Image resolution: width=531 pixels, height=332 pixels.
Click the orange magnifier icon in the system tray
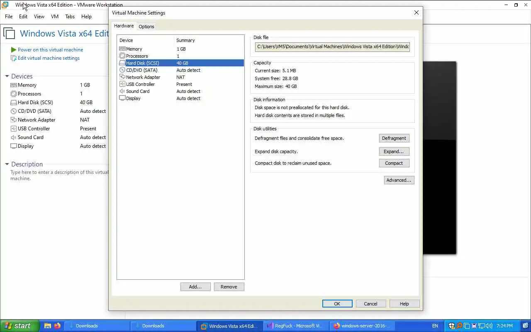tap(459, 326)
